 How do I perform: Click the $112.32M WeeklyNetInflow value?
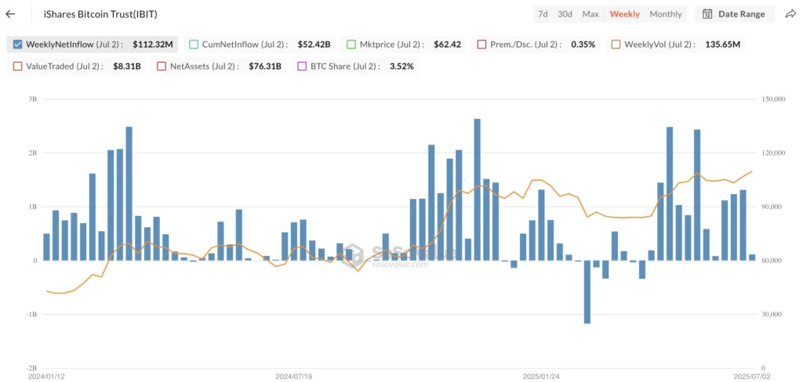153,44
